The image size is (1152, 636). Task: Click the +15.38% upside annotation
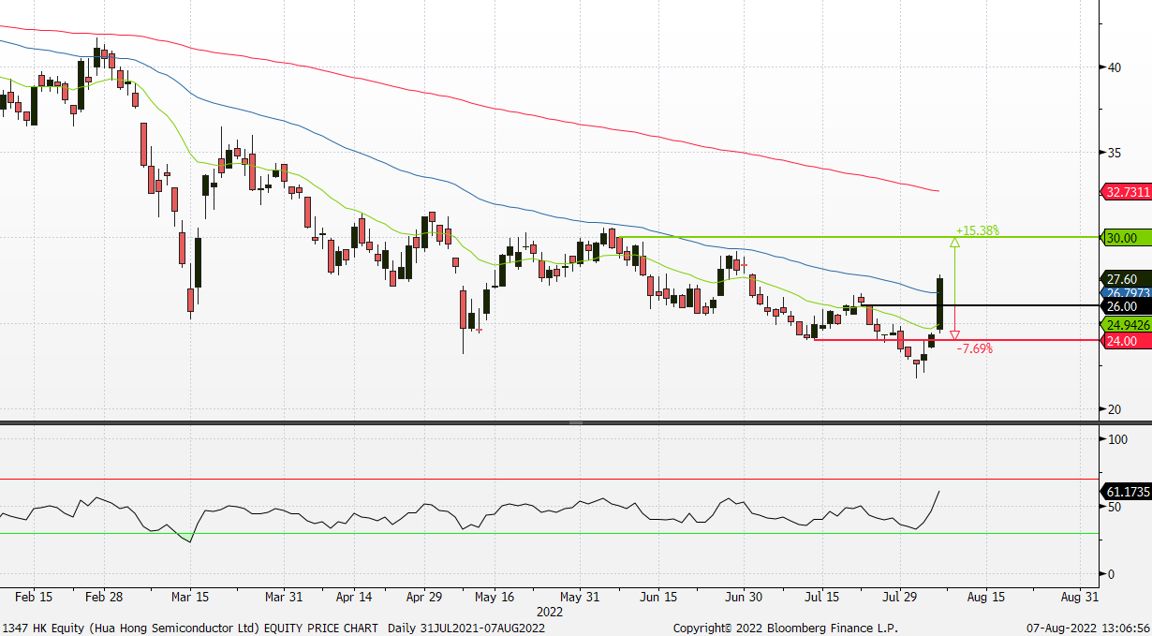point(977,229)
